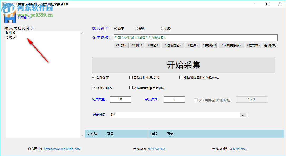Disable the 合并保存 merge save option
Screen dimensions: 286x156
tap(93, 77)
